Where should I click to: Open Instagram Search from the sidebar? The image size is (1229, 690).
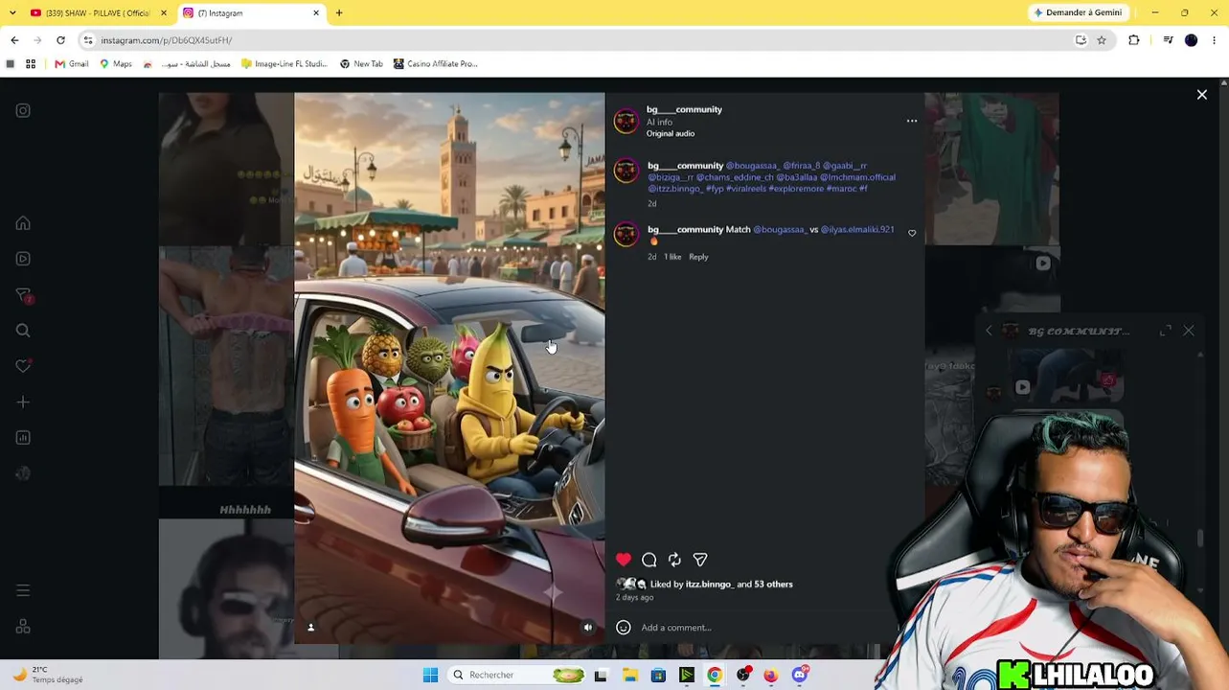pyautogui.click(x=23, y=331)
